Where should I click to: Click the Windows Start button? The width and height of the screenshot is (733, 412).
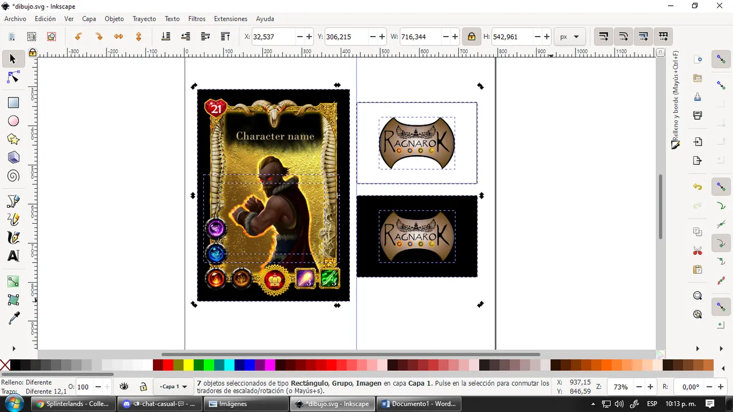pyautogui.click(x=14, y=404)
